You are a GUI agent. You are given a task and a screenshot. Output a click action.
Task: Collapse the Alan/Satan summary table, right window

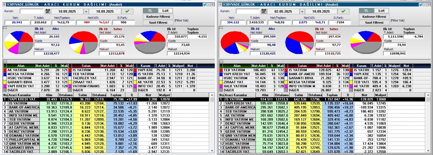click(221, 61)
